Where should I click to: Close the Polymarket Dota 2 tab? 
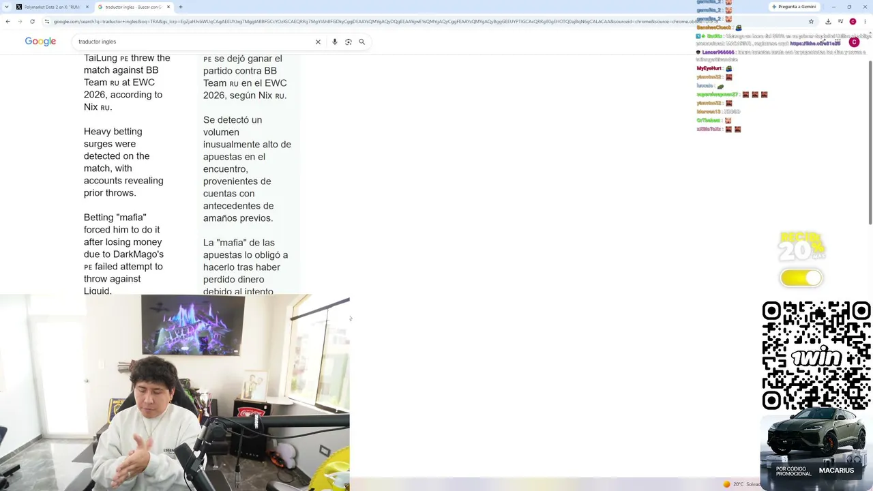[x=87, y=7]
